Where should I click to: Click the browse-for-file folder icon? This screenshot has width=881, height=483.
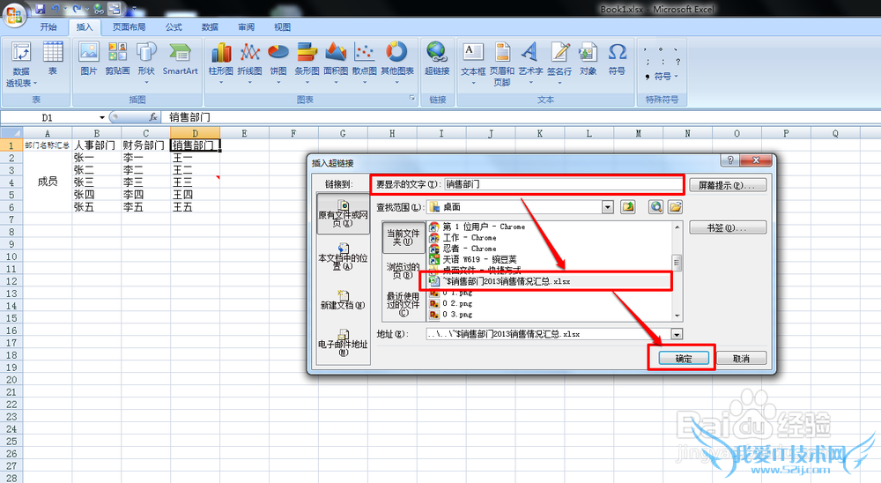tap(676, 206)
